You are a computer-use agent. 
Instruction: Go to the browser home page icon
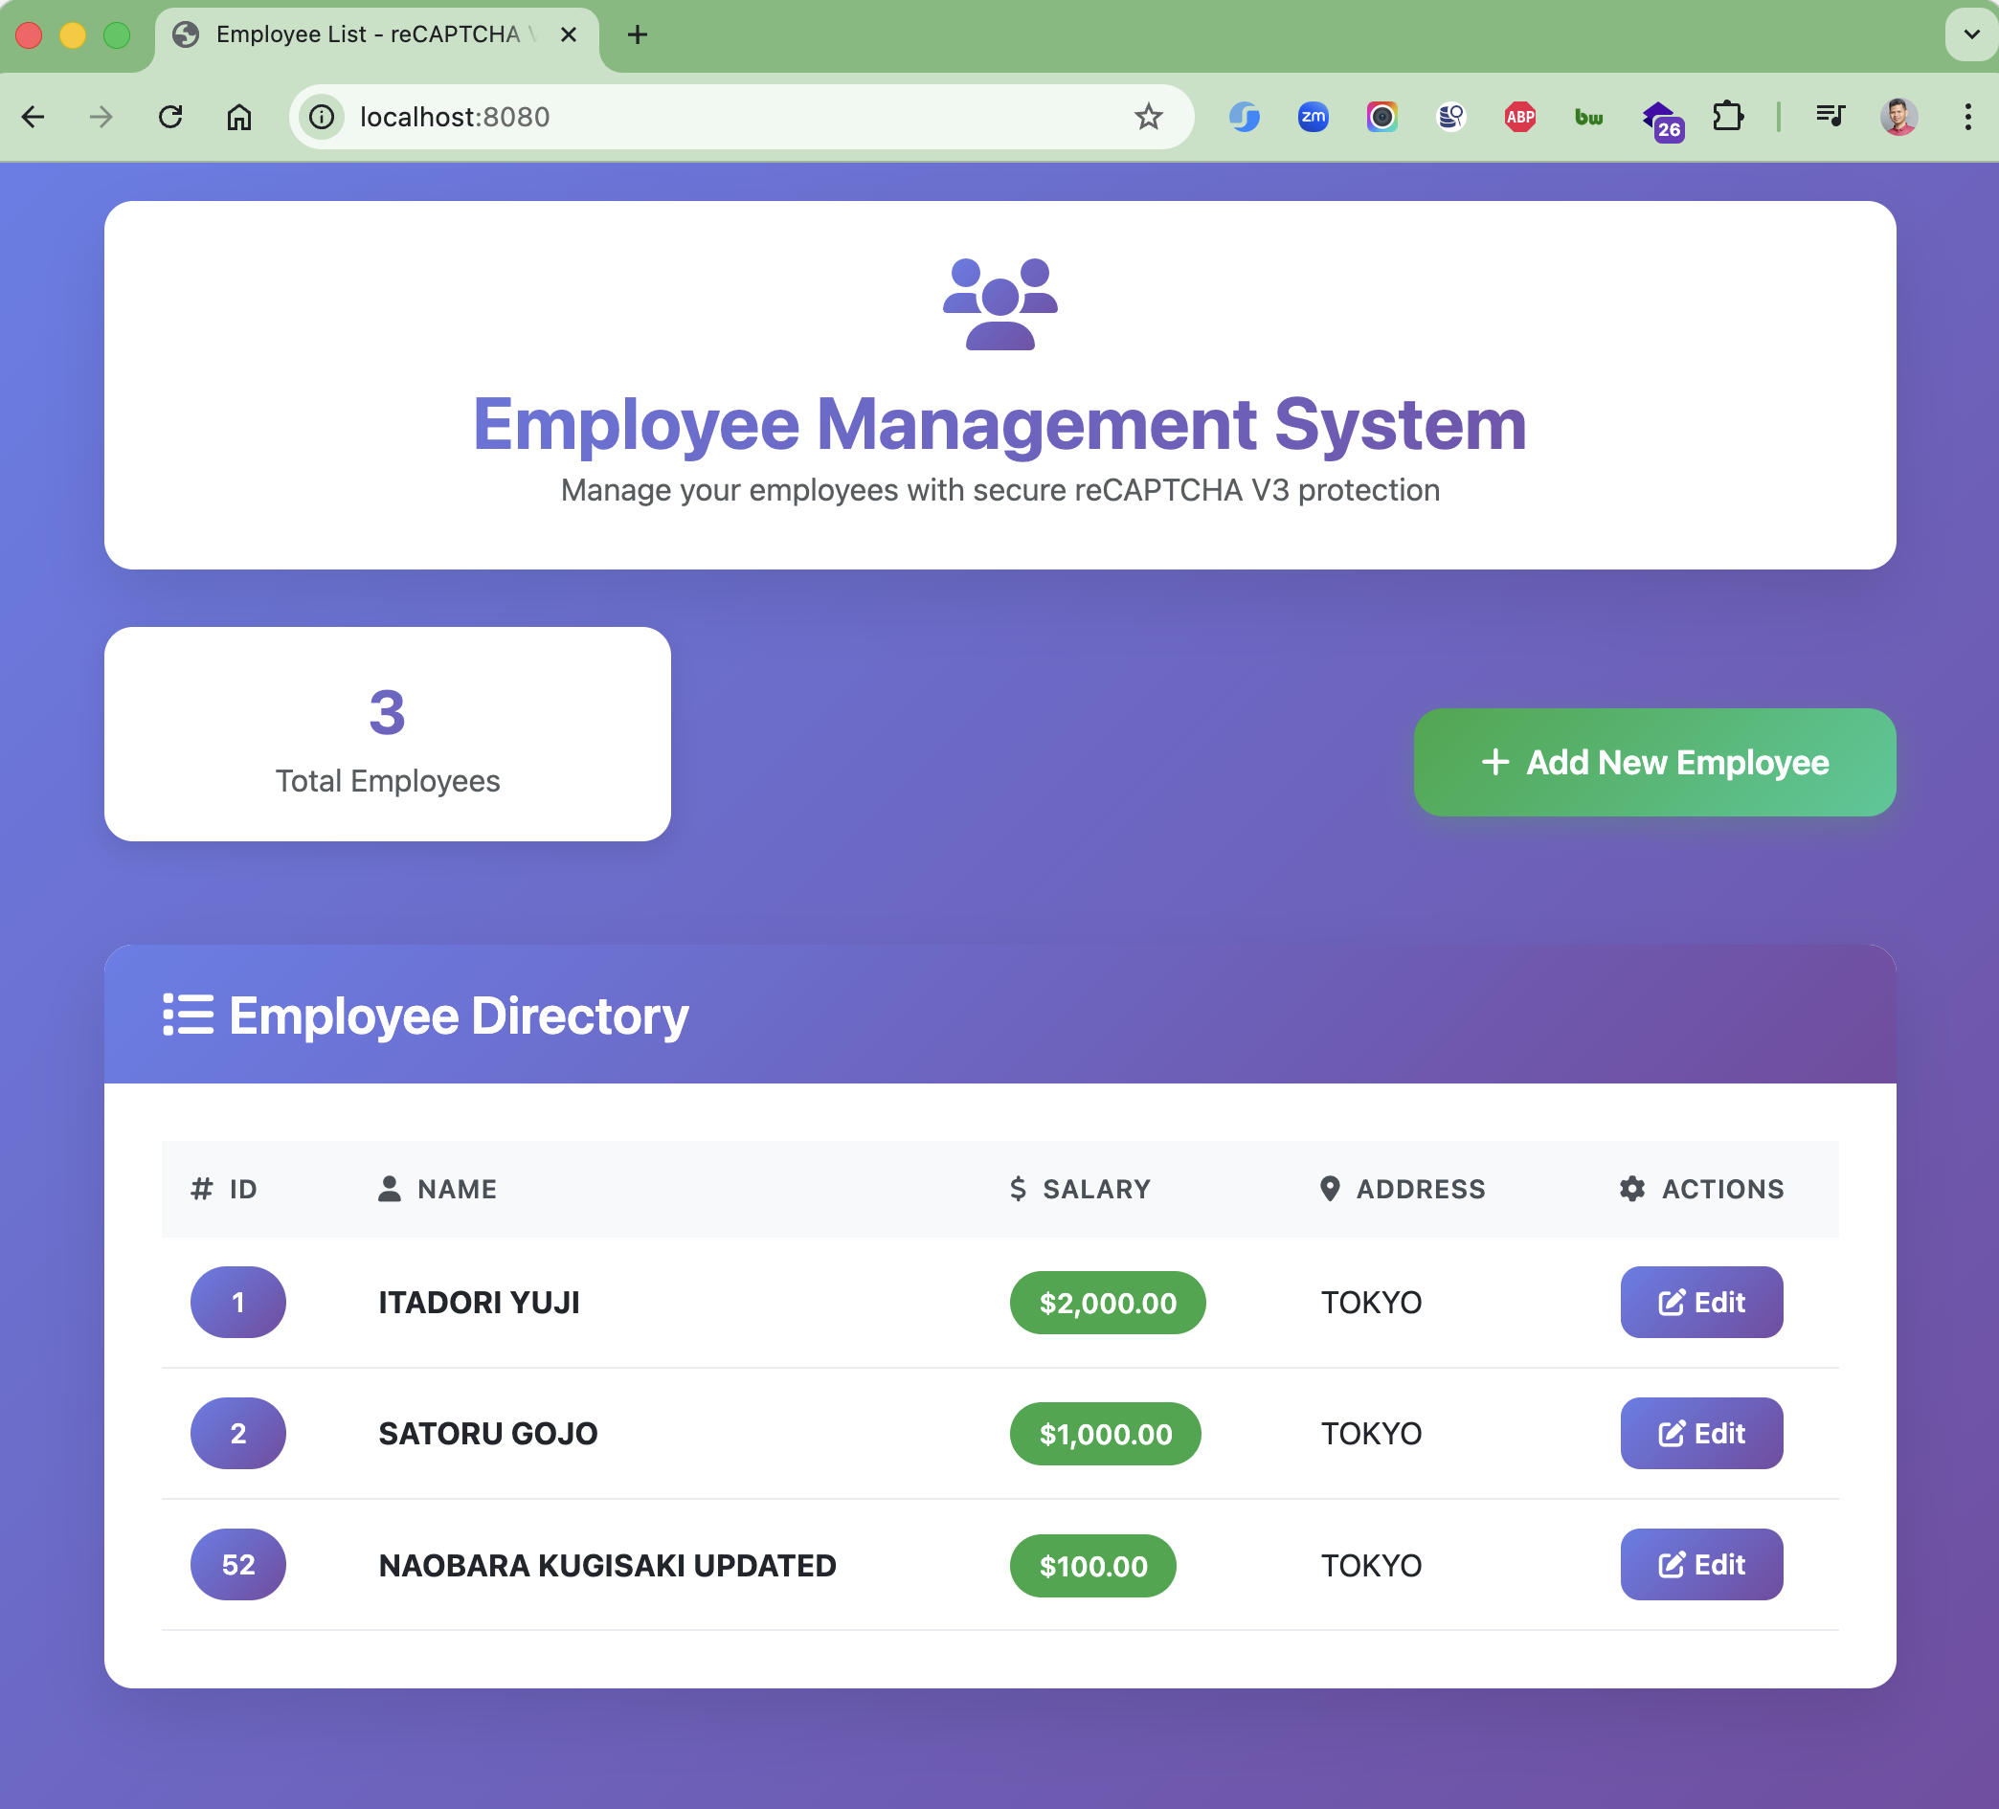pyautogui.click(x=239, y=117)
